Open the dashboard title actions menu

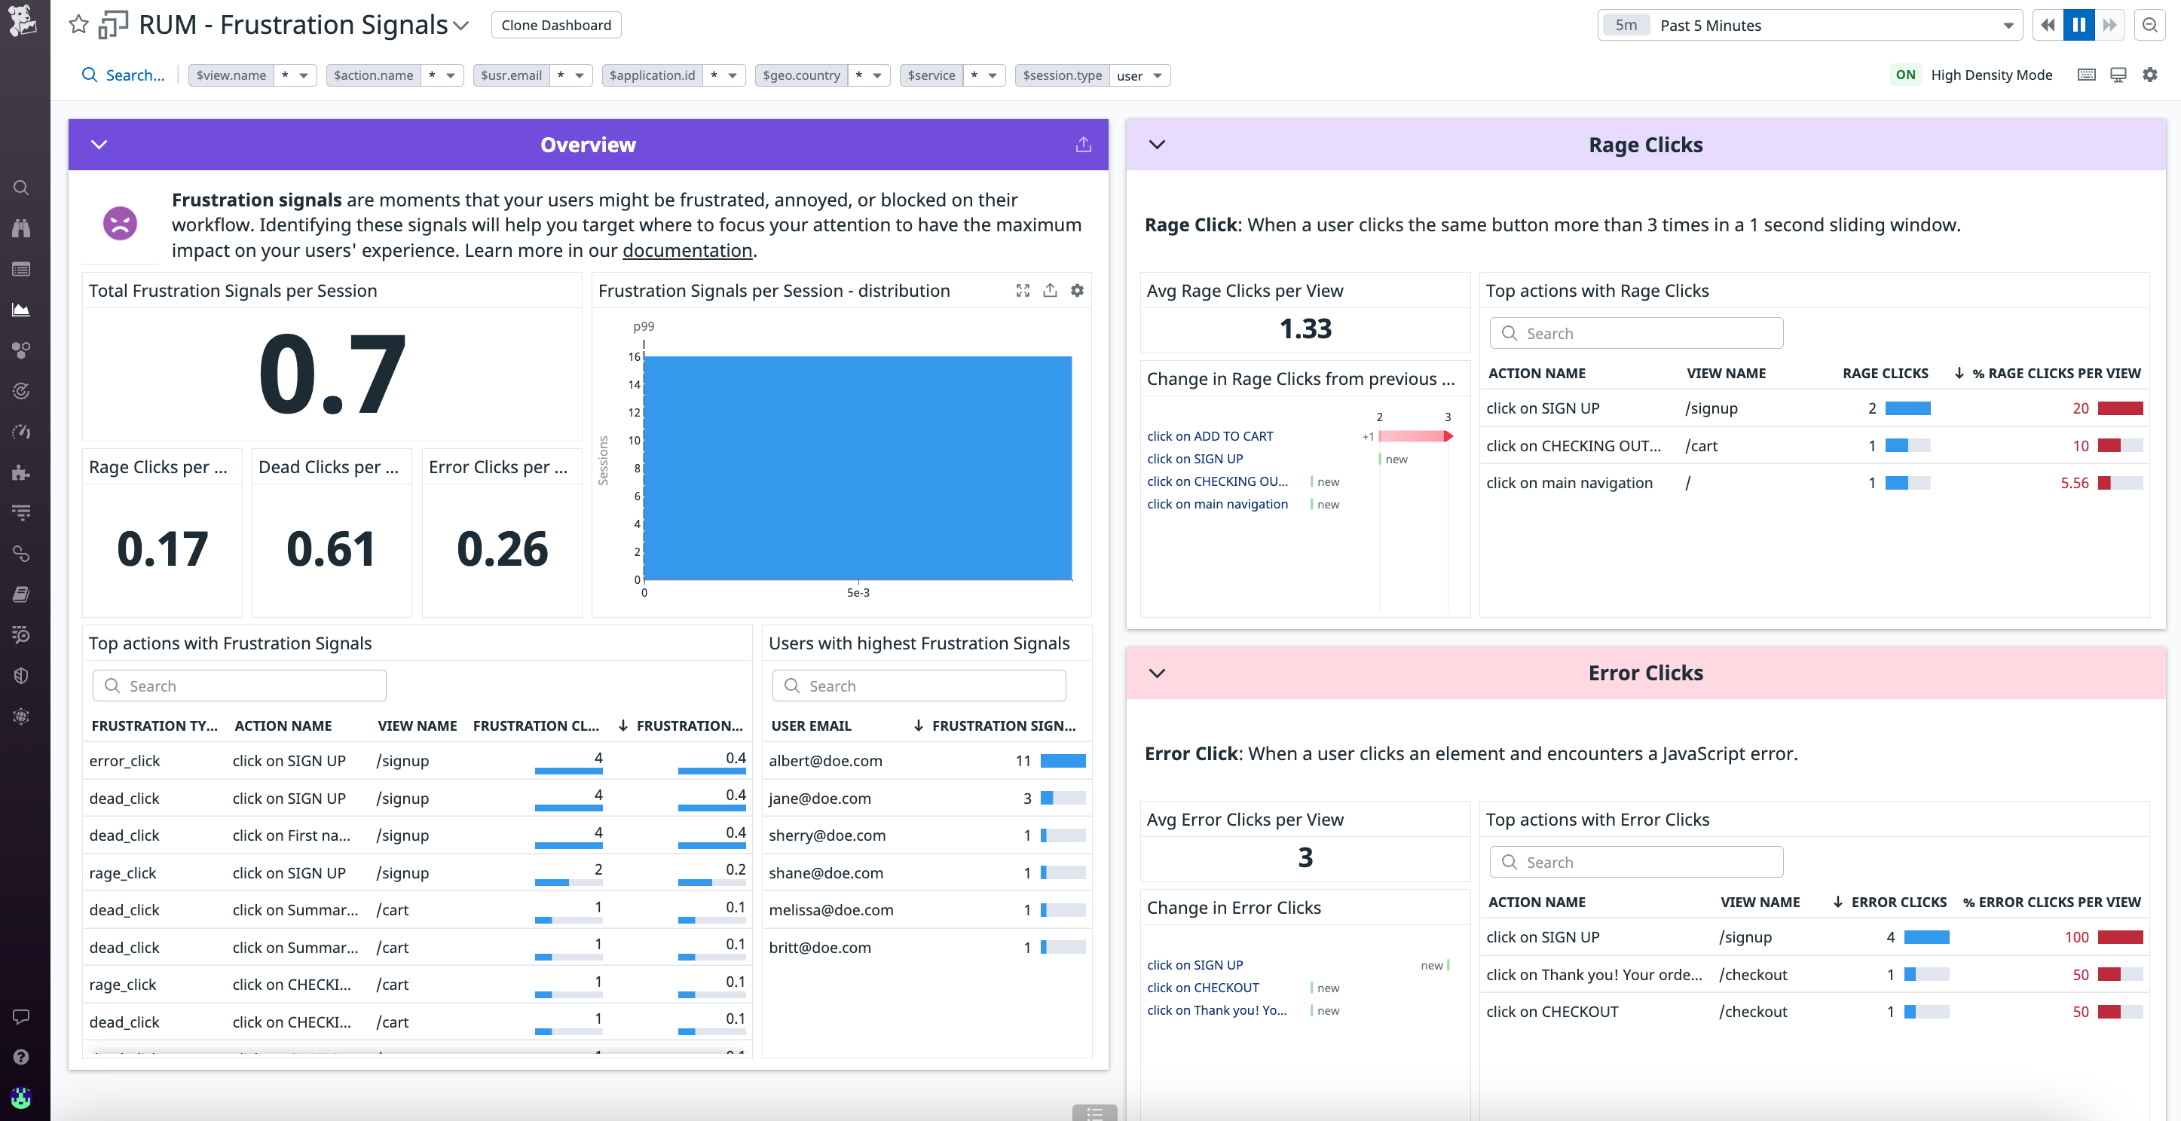pyautogui.click(x=461, y=26)
